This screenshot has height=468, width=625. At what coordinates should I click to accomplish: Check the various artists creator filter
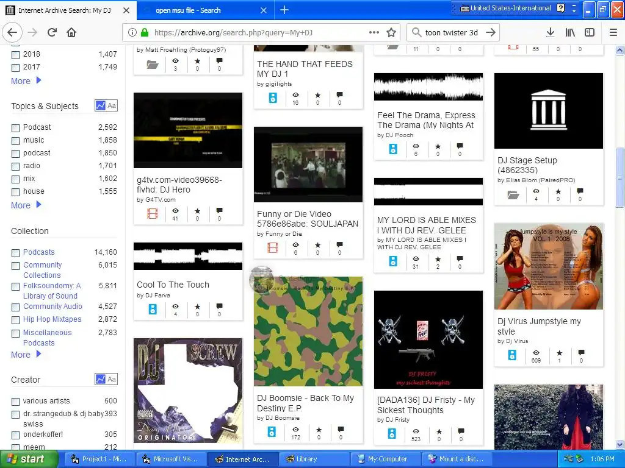(x=15, y=401)
